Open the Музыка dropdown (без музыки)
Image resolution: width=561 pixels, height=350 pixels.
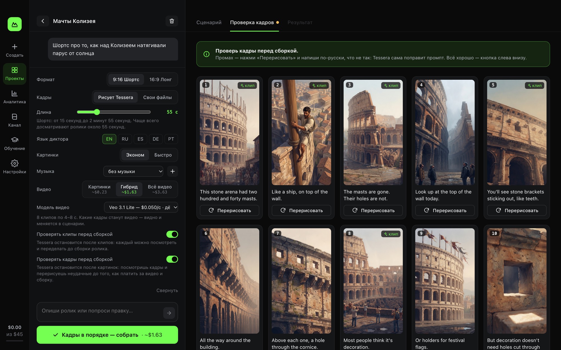tap(133, 171)
